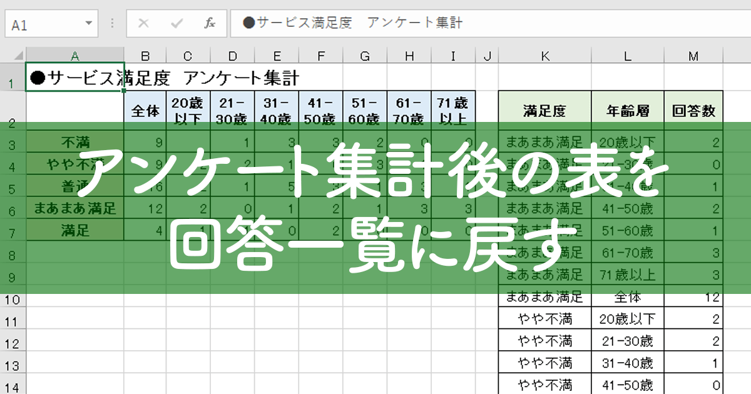Click the 回答数 header cell
The height and width of the screenshot is (394, 751).
coord(693,111)
